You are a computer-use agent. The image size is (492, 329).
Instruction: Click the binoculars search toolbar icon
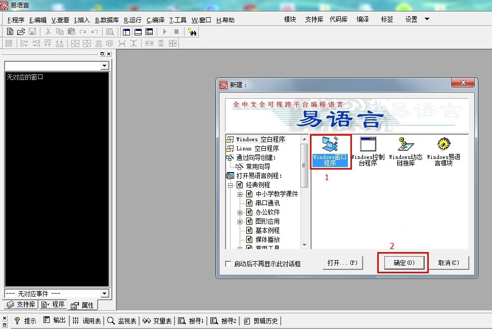[192, 32]
